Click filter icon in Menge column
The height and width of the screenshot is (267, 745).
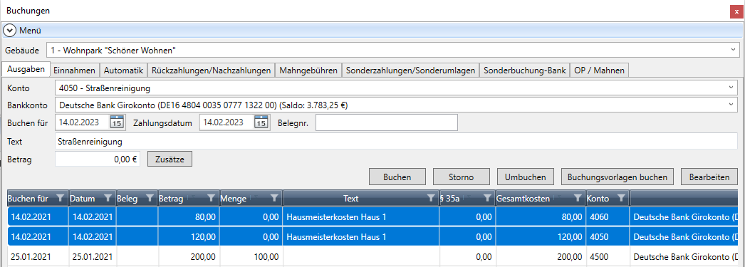click(x=274, y=198)
